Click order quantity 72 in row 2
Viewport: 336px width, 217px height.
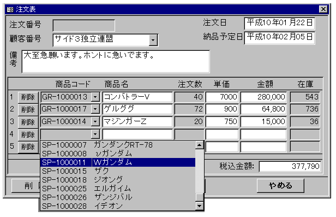tap(189, 109)
